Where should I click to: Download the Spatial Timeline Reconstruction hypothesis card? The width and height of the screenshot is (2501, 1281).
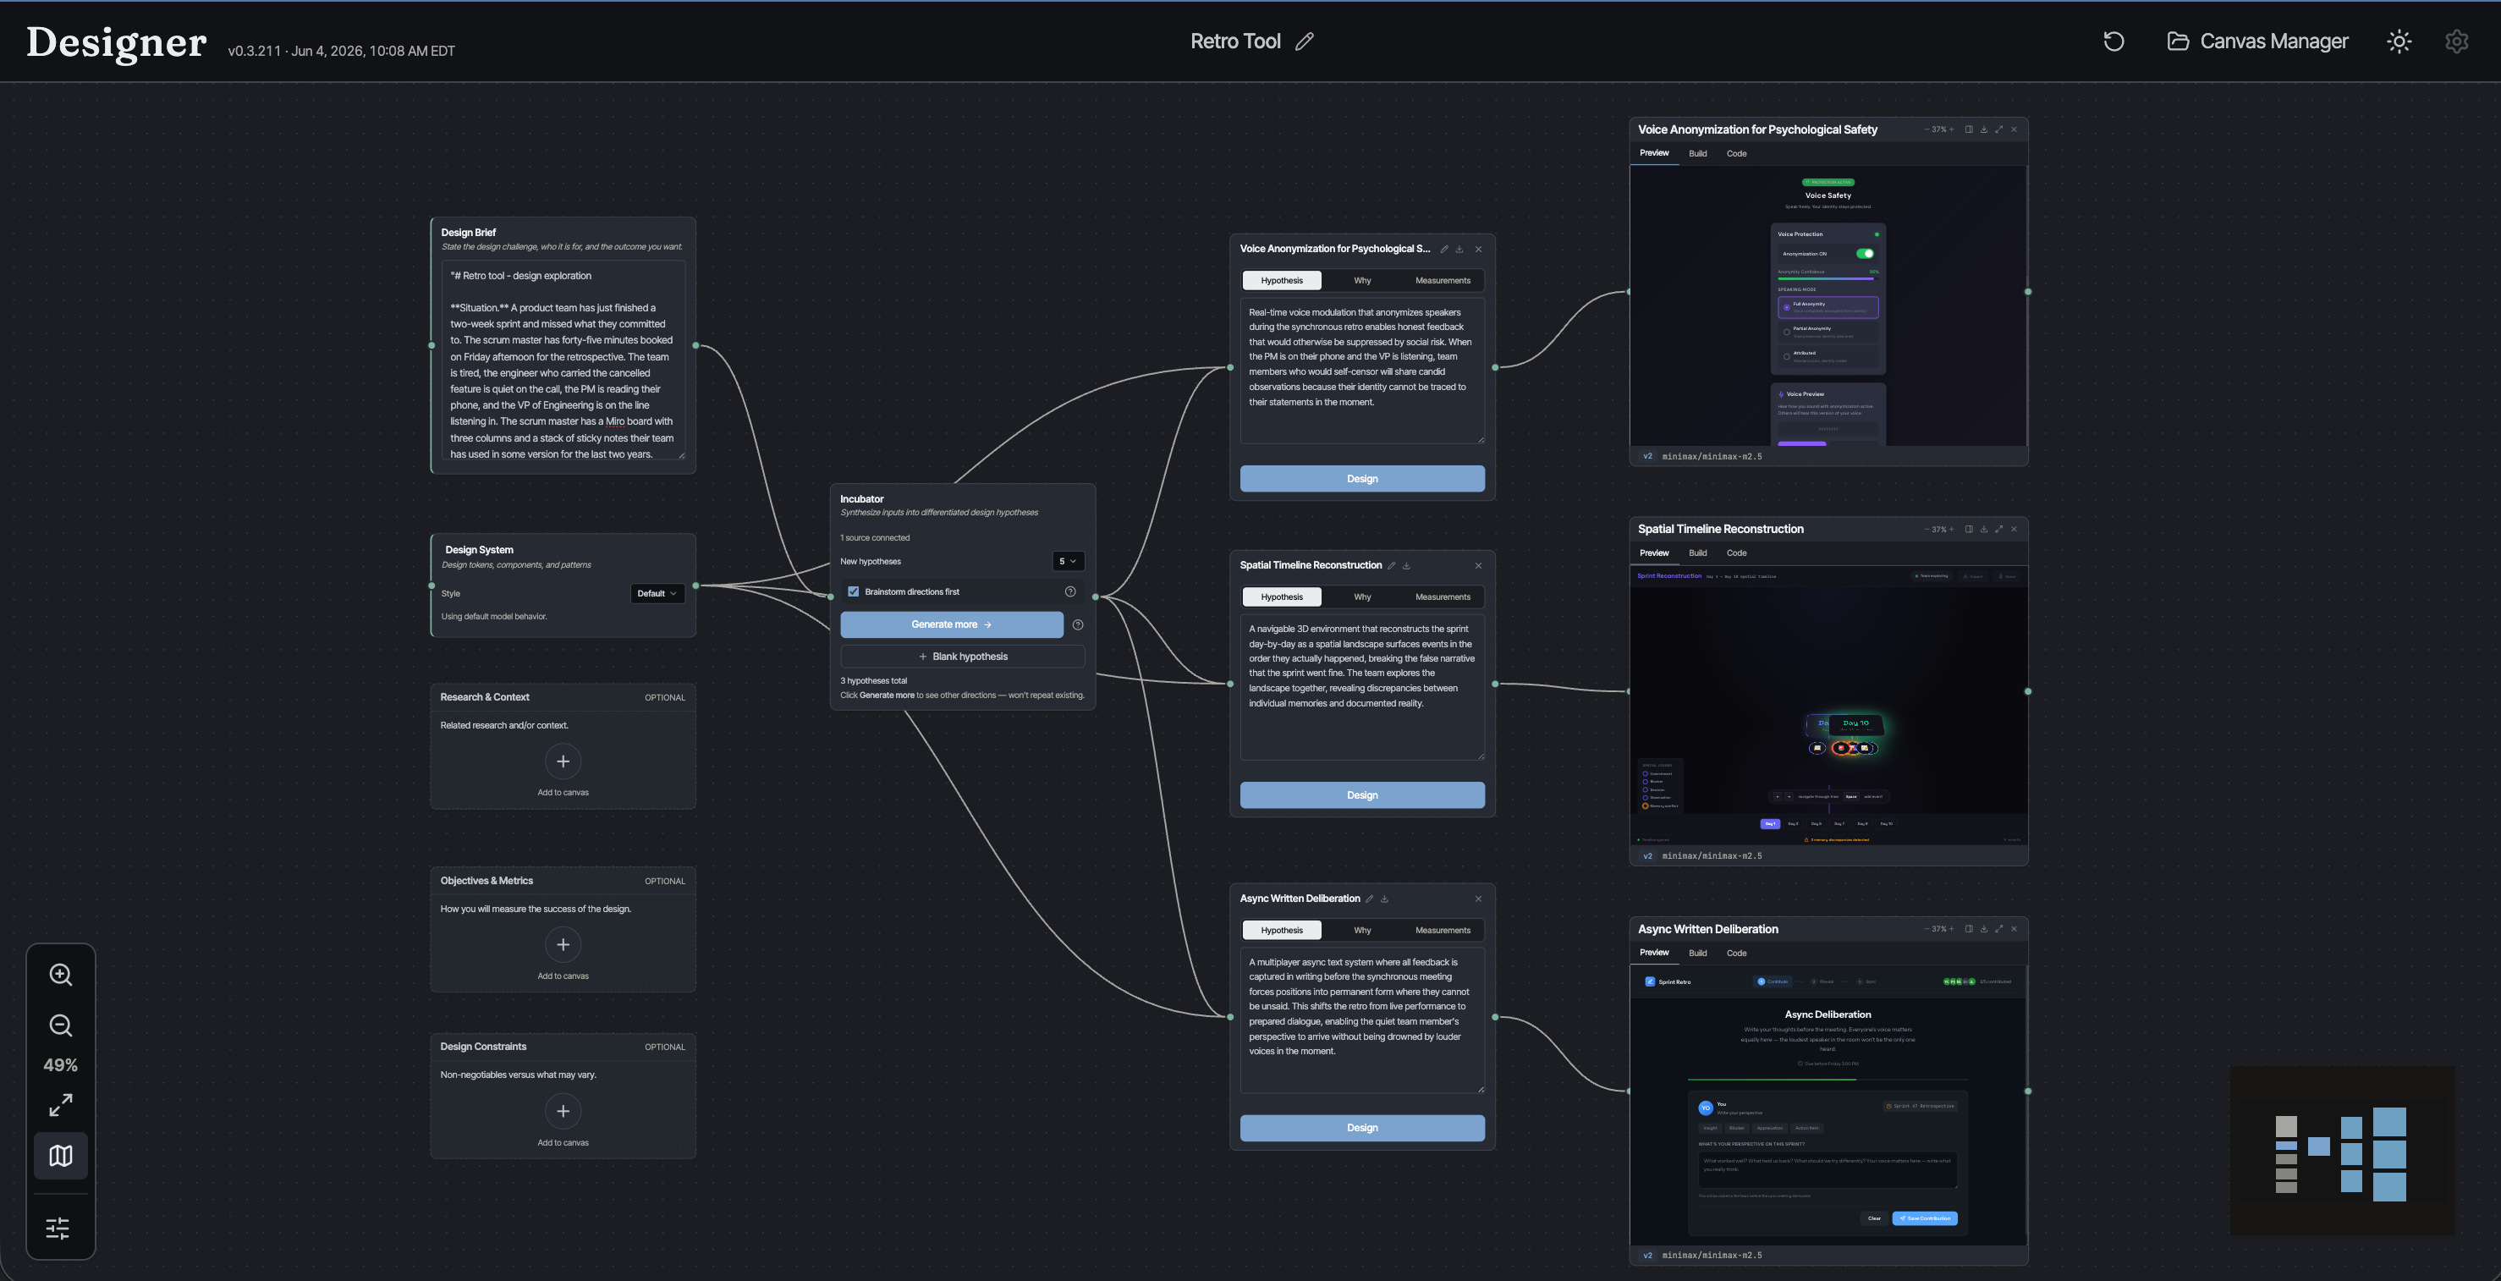click(1406, 565)
